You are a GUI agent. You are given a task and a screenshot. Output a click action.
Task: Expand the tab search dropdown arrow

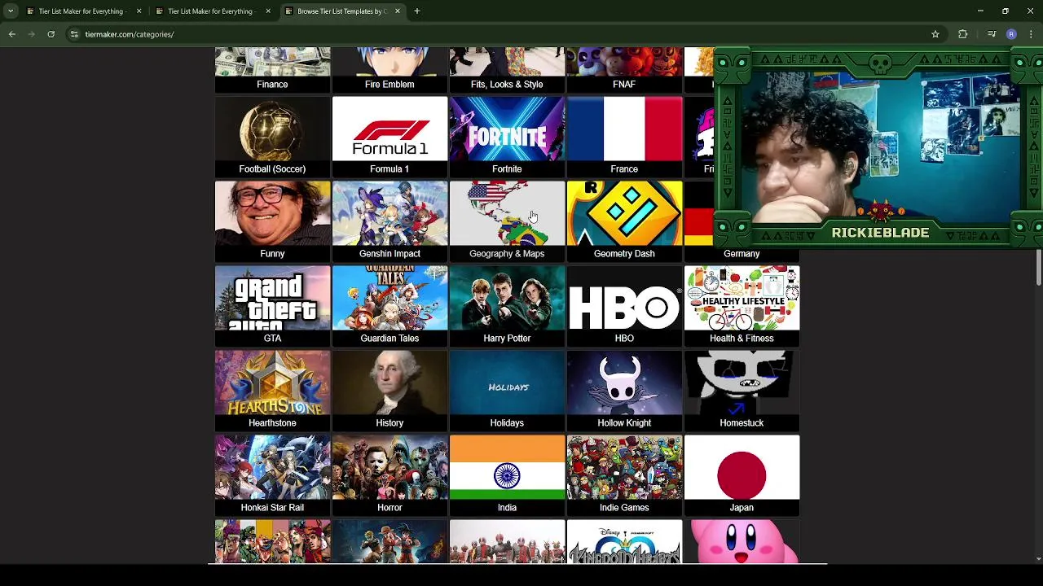click(x=11, y=11)
